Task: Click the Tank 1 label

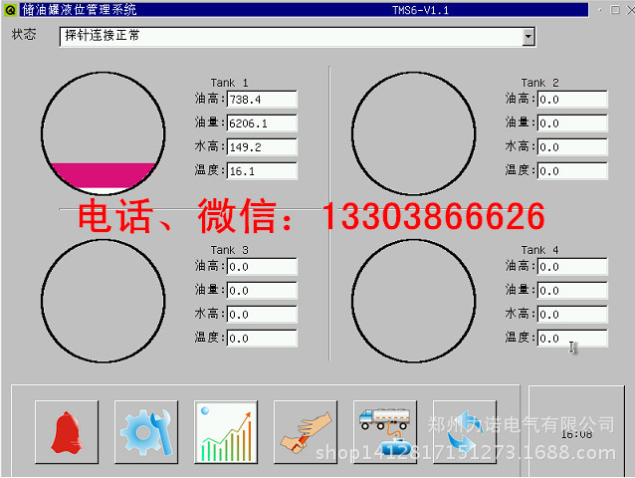Action: 229,83
